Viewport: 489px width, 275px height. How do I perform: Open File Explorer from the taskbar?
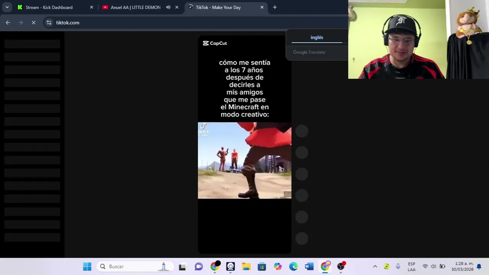[246, 267]
